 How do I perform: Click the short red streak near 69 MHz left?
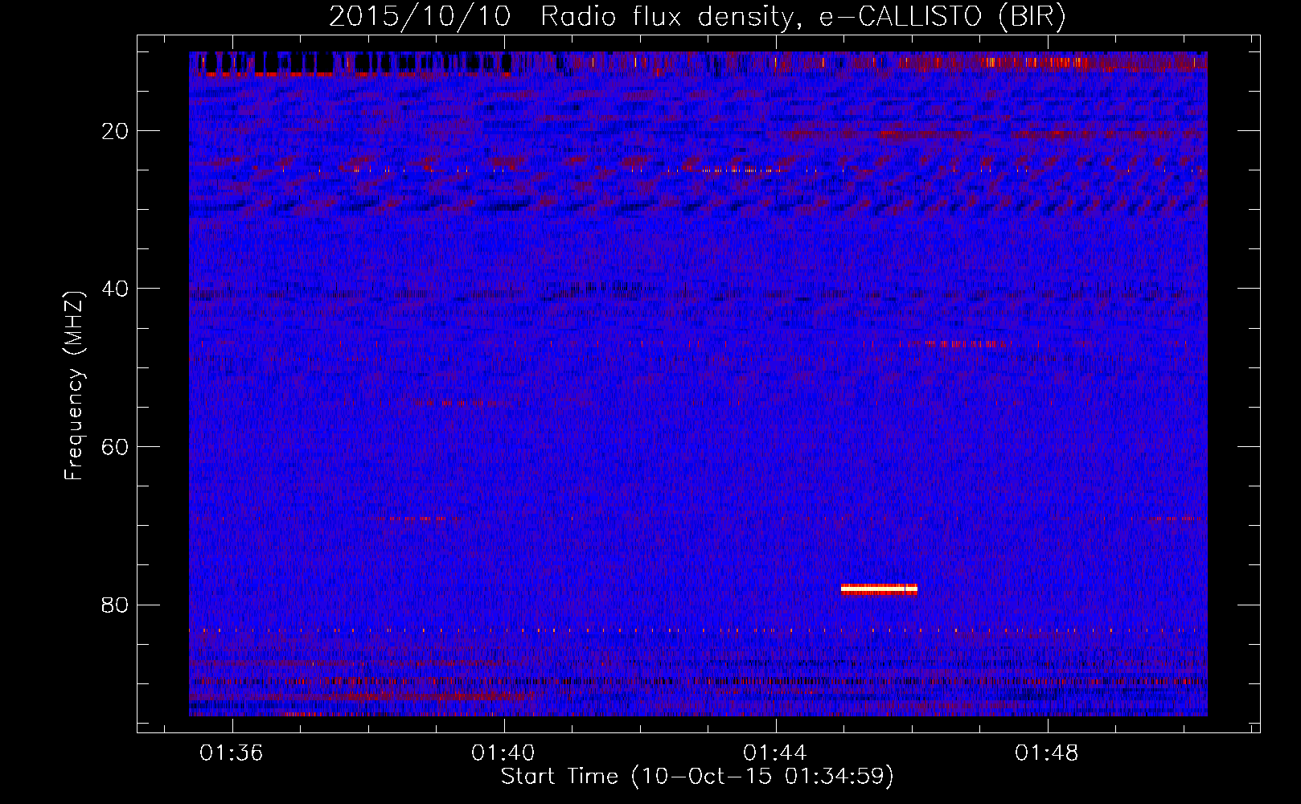click(x=417, y=519)
